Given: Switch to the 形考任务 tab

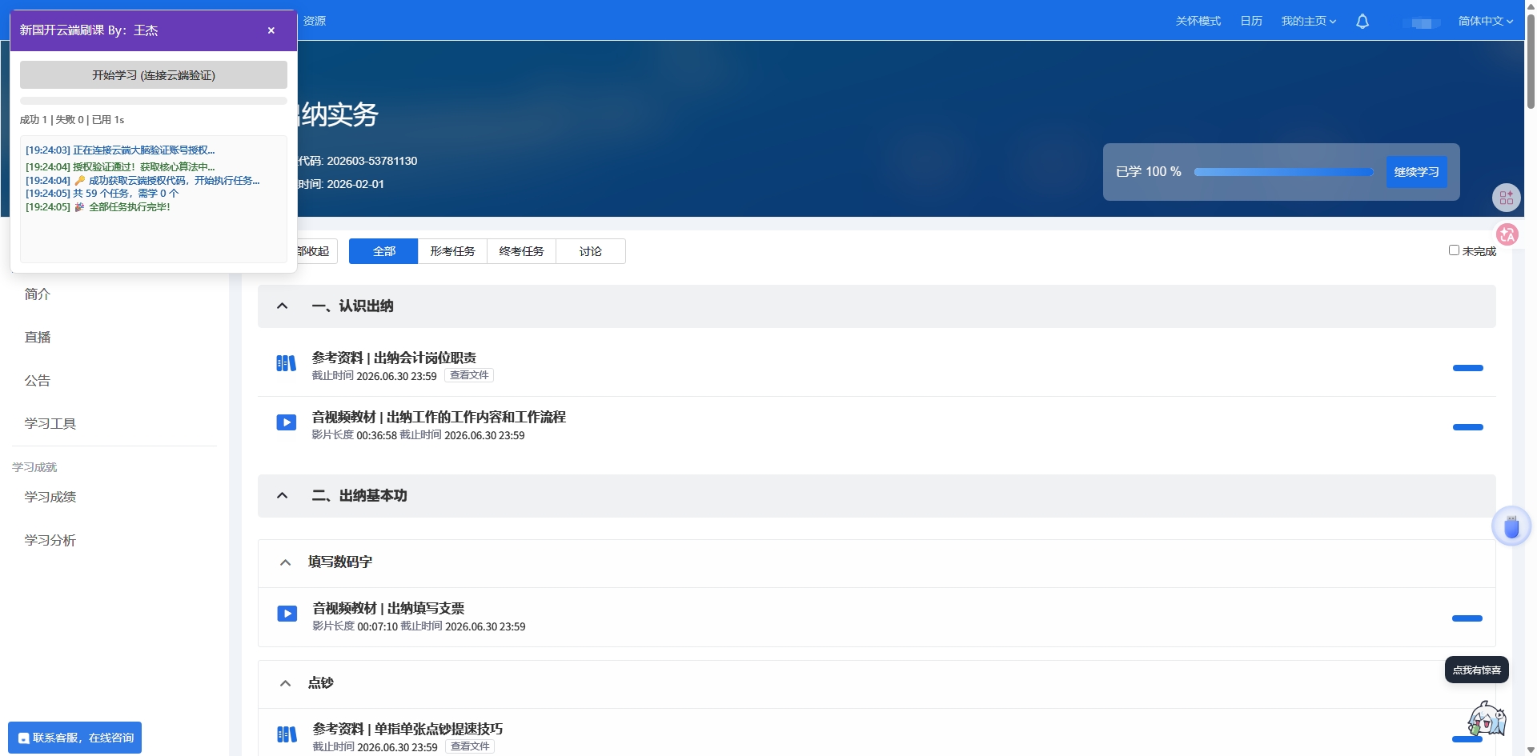Looking at the screenshot, I should 452,251.
